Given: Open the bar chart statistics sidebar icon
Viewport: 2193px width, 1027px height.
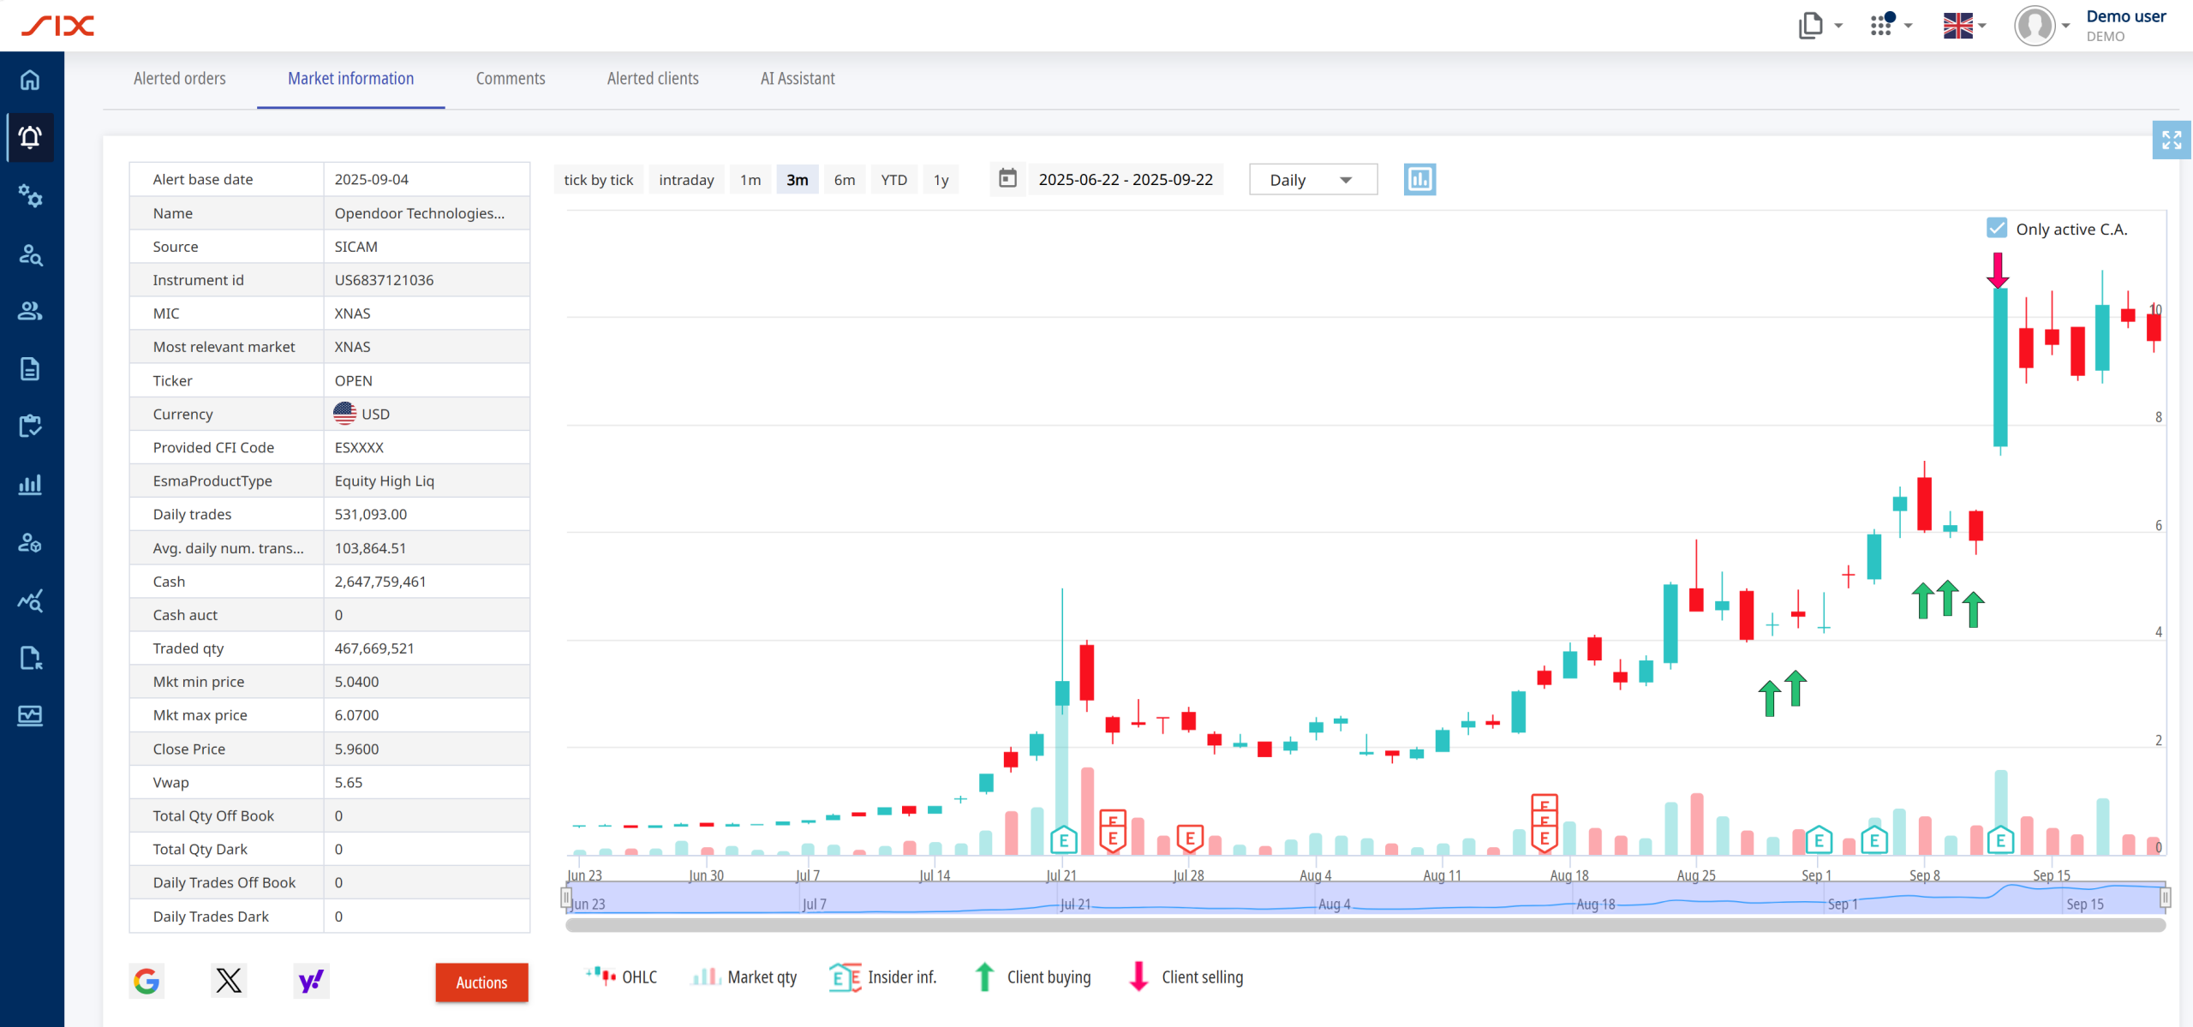Looking at the screenshot, I should click(x=31, y=485).
